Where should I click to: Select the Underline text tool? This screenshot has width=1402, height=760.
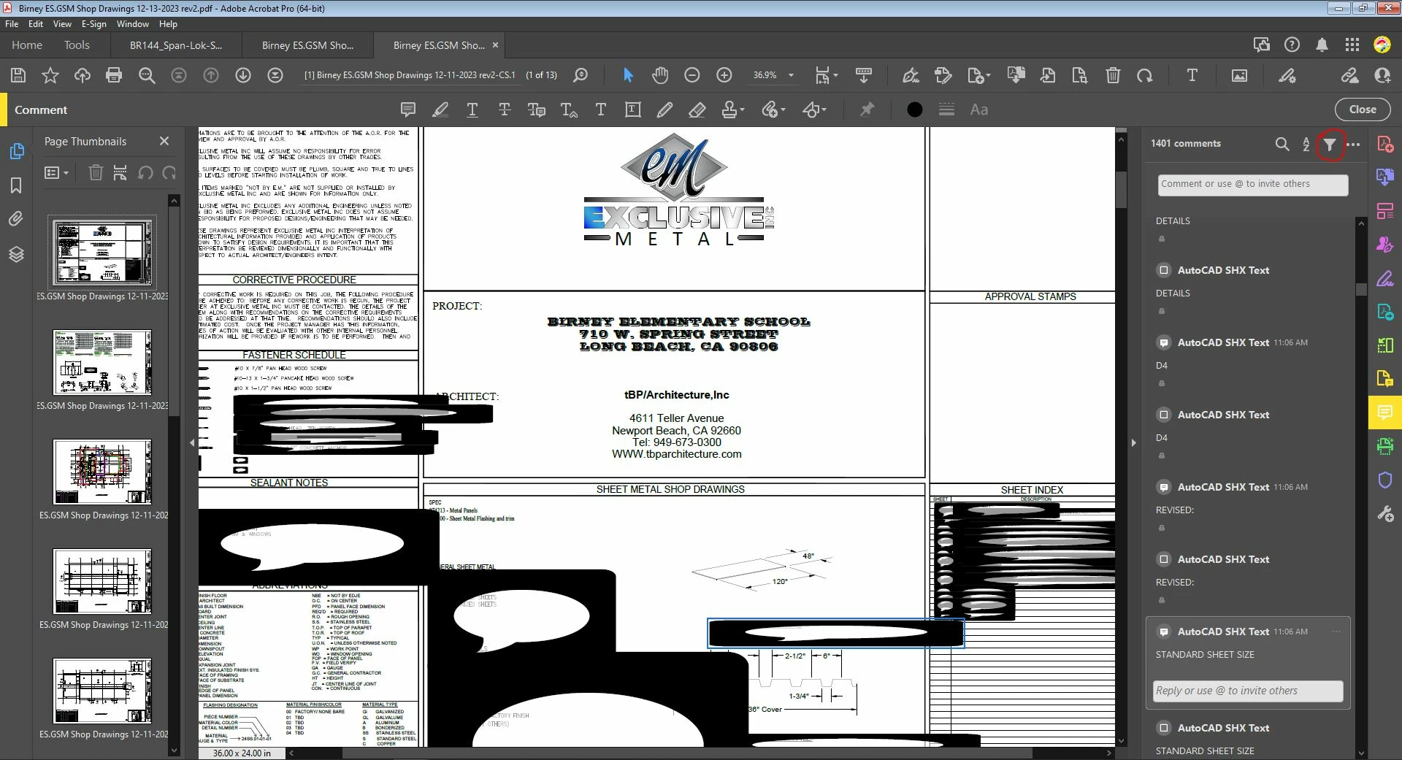(472, 110)
